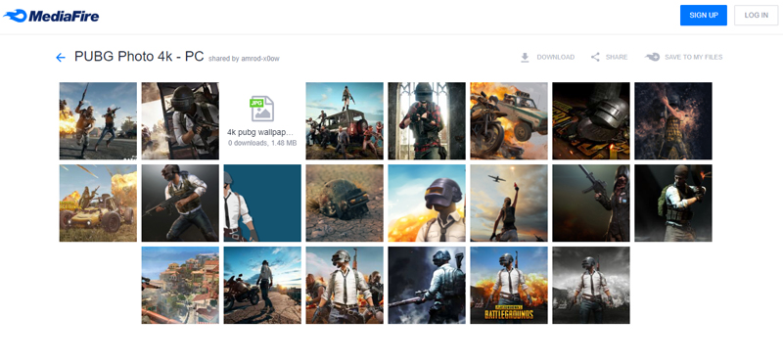Open thumbnail of helmet buried in cracked ground
The height and width of the screenshot is (363, 783).
click(x=345, y=204)
